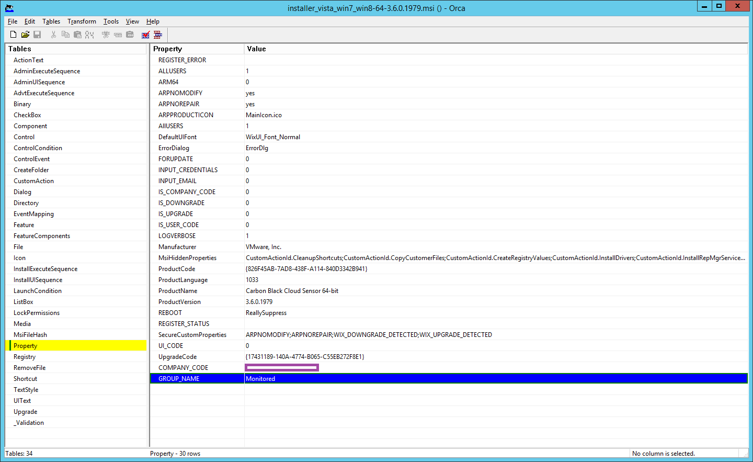The width and height of the screenshot is (753, 462).
Task: Select the CheckBox table
Action: [27, 115]
